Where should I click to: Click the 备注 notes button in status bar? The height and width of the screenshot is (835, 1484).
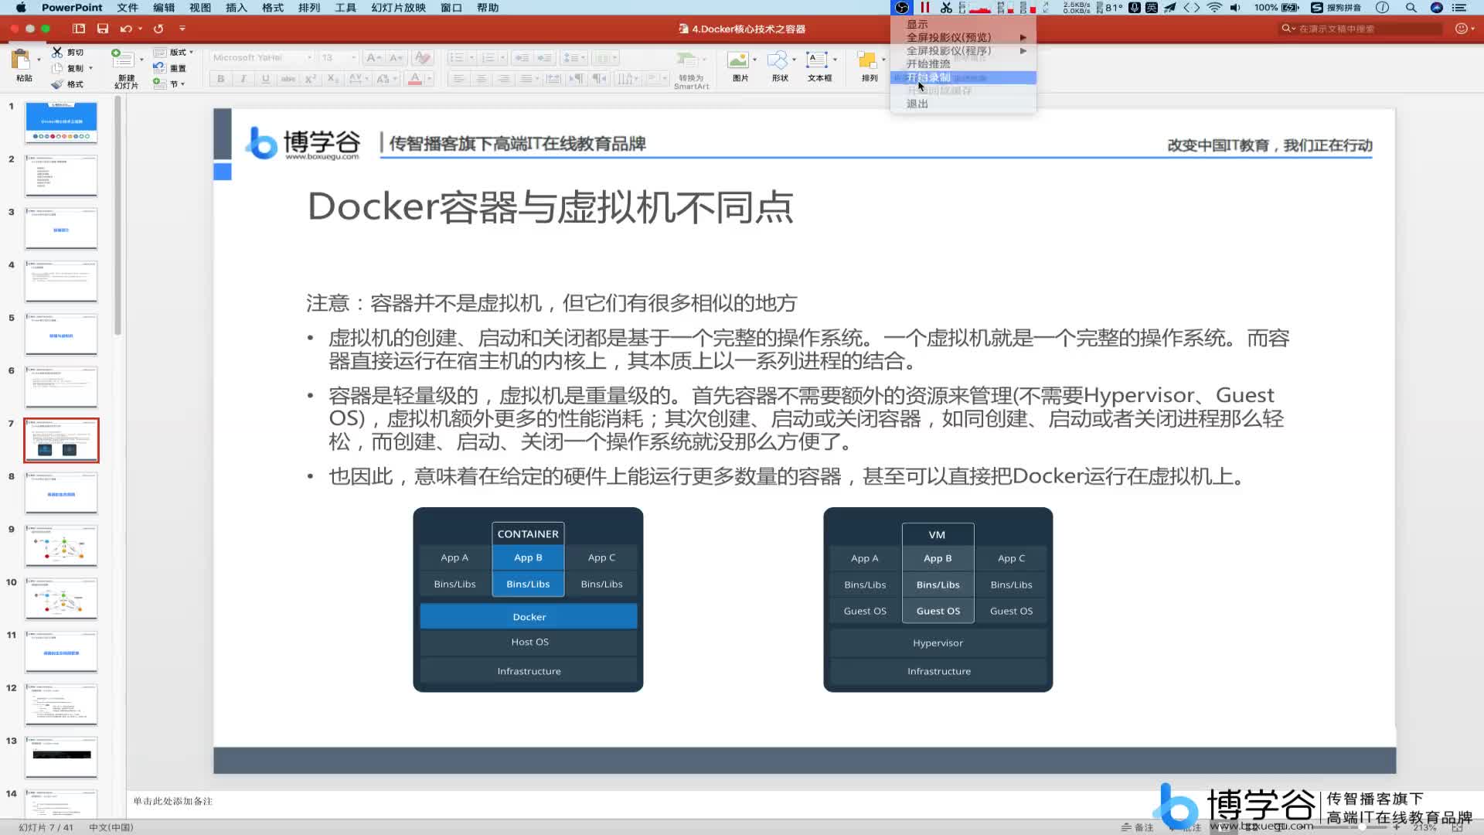(1137, 827)
